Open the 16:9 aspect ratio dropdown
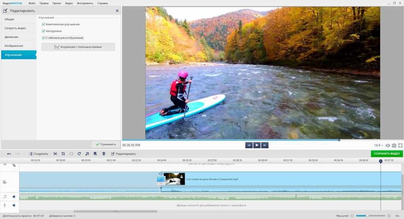The image size is (404, 219). pyautogui.click(x=378, y=146)
